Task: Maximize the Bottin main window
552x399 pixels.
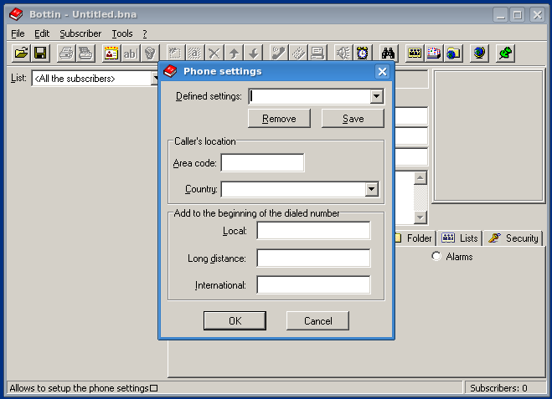Action: (x=518, y=15)
